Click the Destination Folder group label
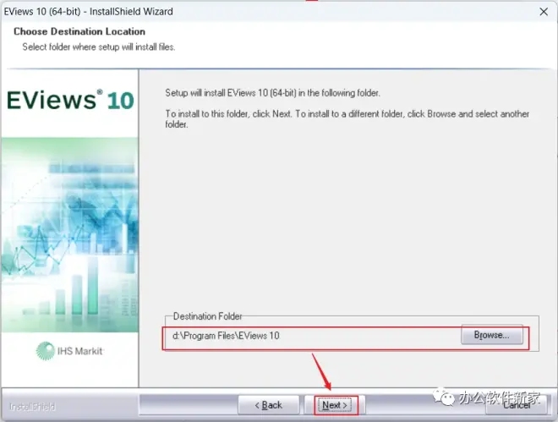558x422 pixels. click(x=207, y=316)
